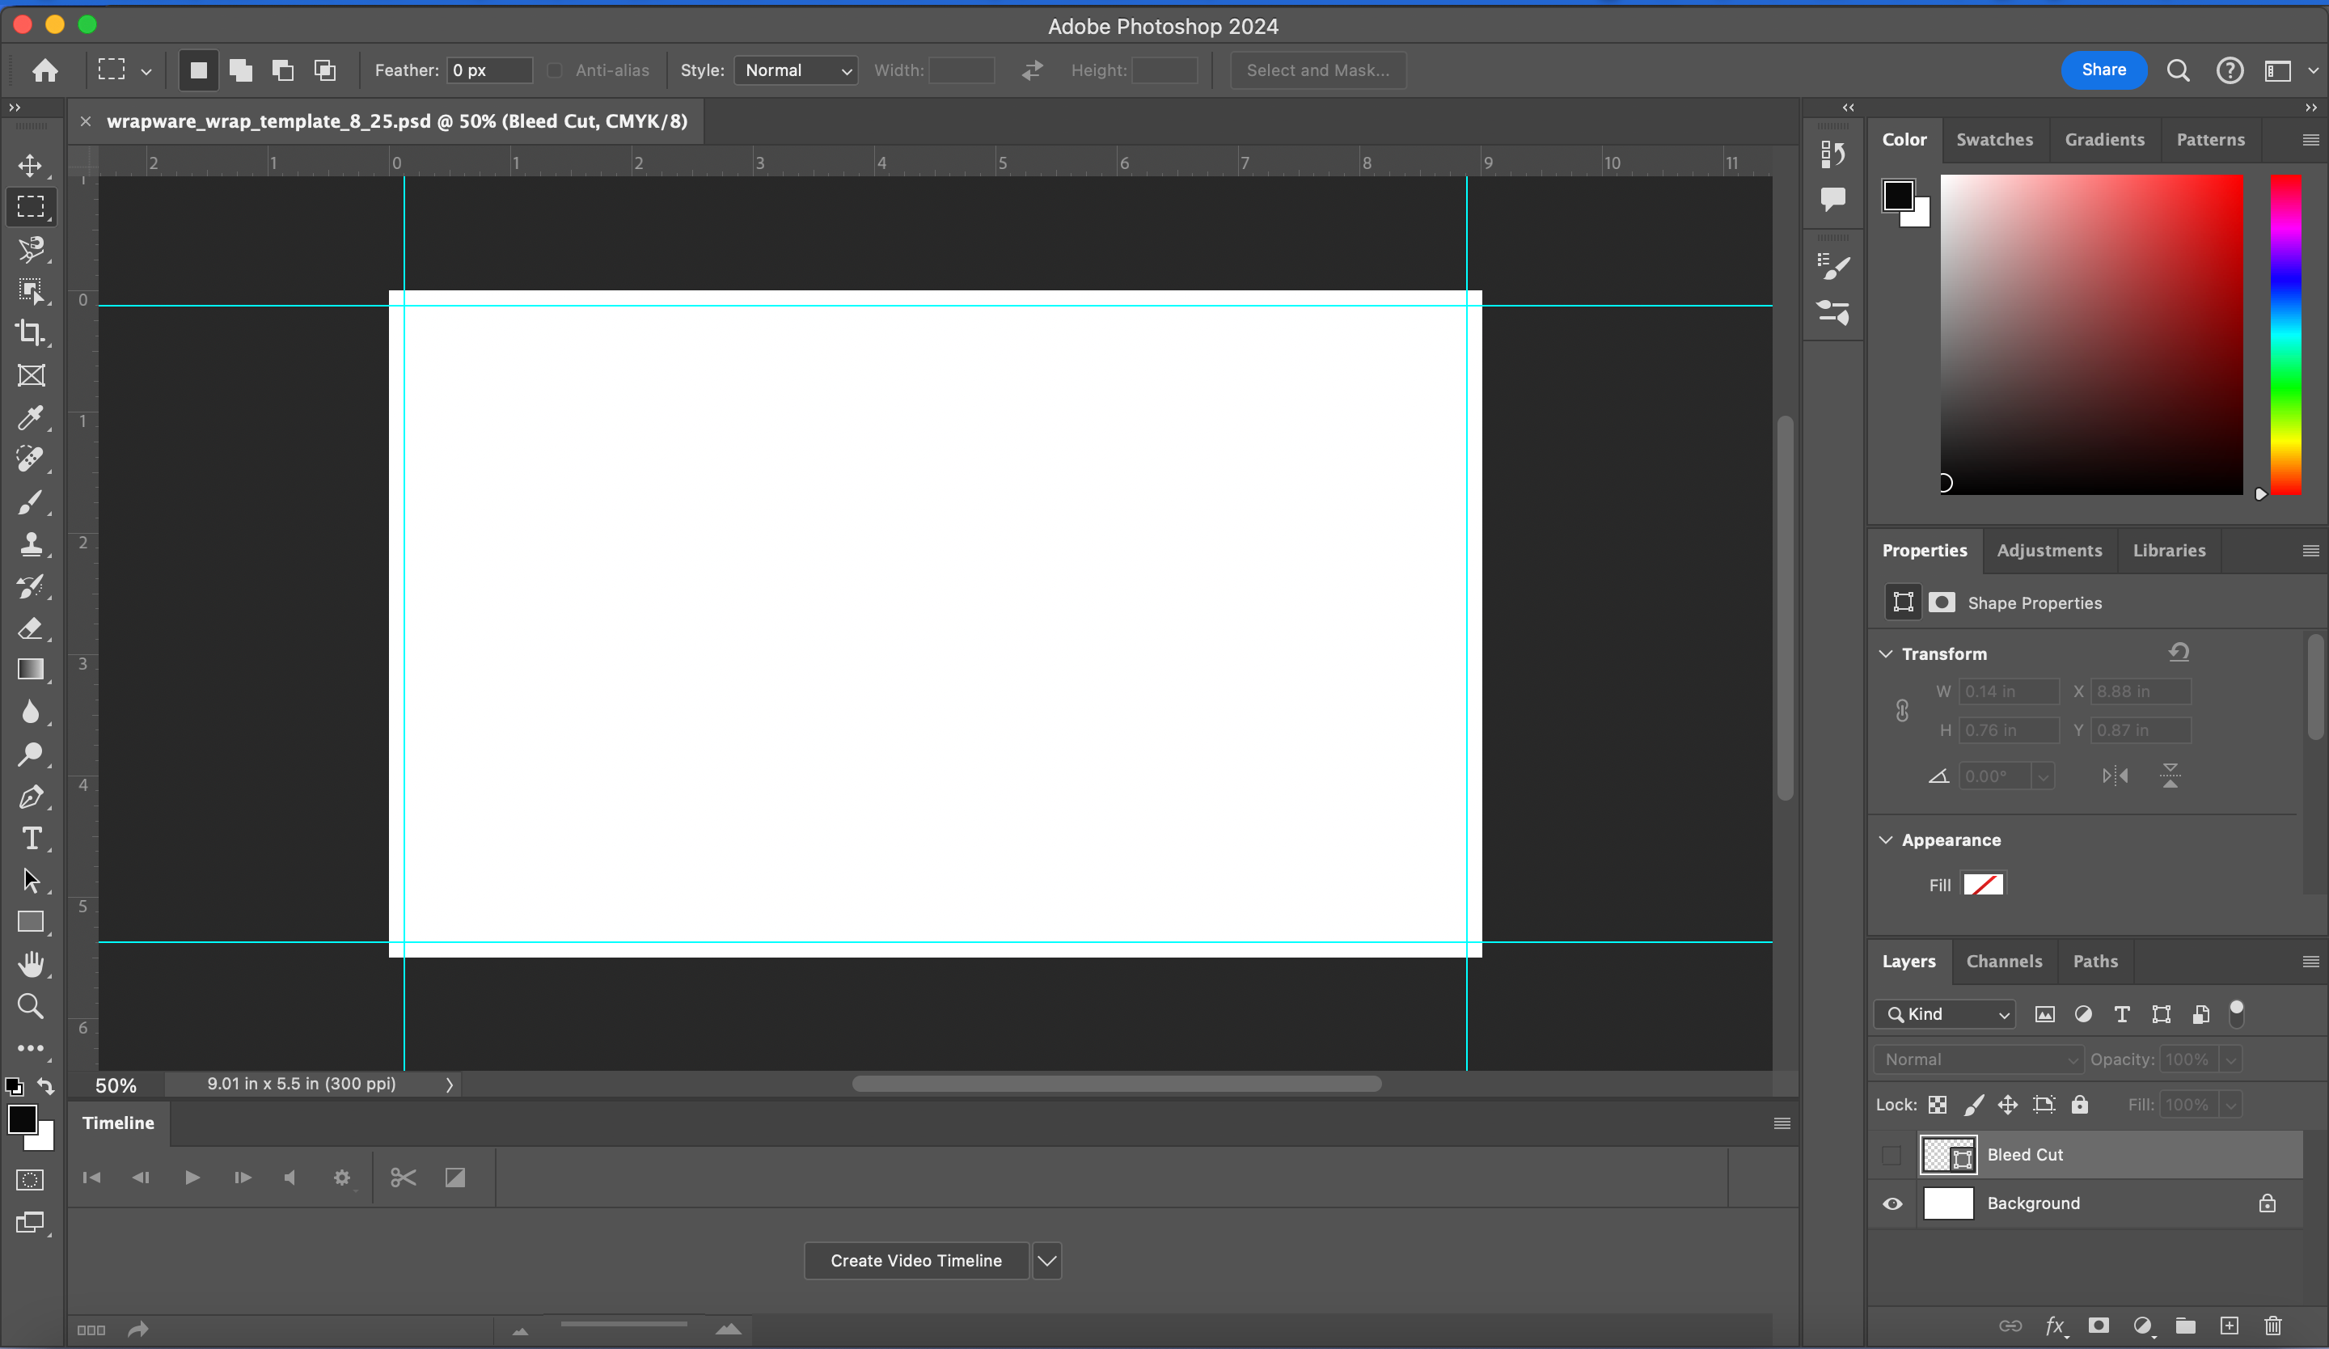Viewport: 2329px width, 1349px height.
Task: Select the Clone Stamp tool
Action: [31, 543]
